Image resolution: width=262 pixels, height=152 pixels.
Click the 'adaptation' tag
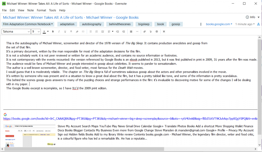point(67,24)
